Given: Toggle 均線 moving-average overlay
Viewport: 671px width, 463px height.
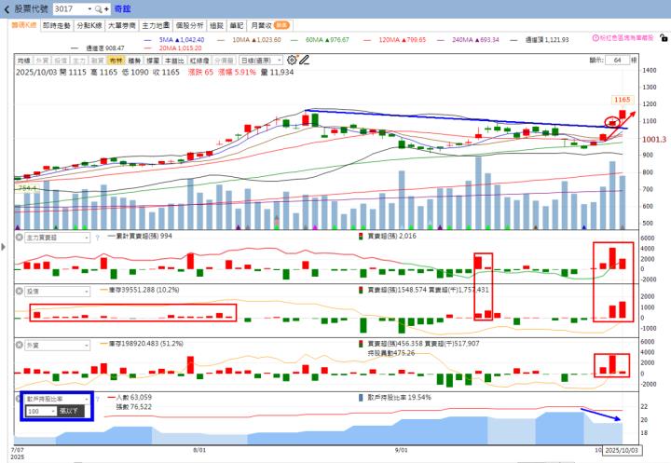Looking at the screenshot, I should click(24, 61).
